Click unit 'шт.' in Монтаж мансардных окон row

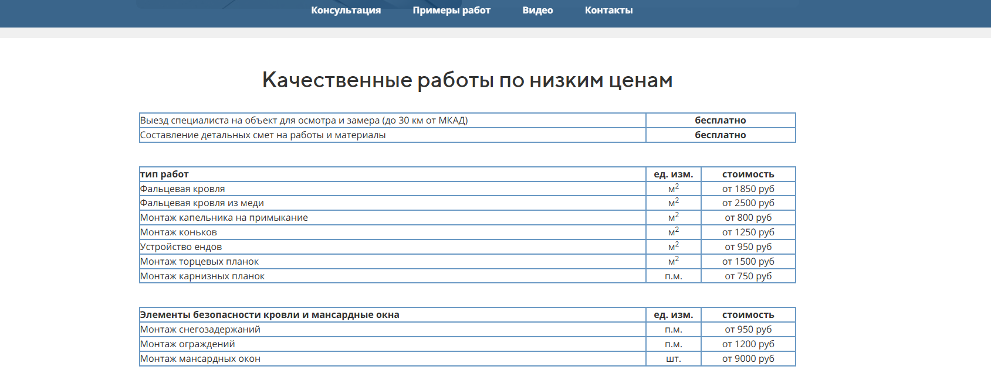[674, 358]
